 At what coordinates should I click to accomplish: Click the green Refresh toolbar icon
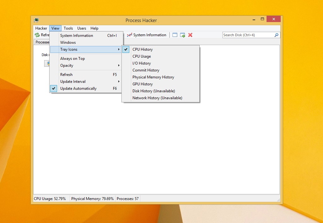point(37,35)
